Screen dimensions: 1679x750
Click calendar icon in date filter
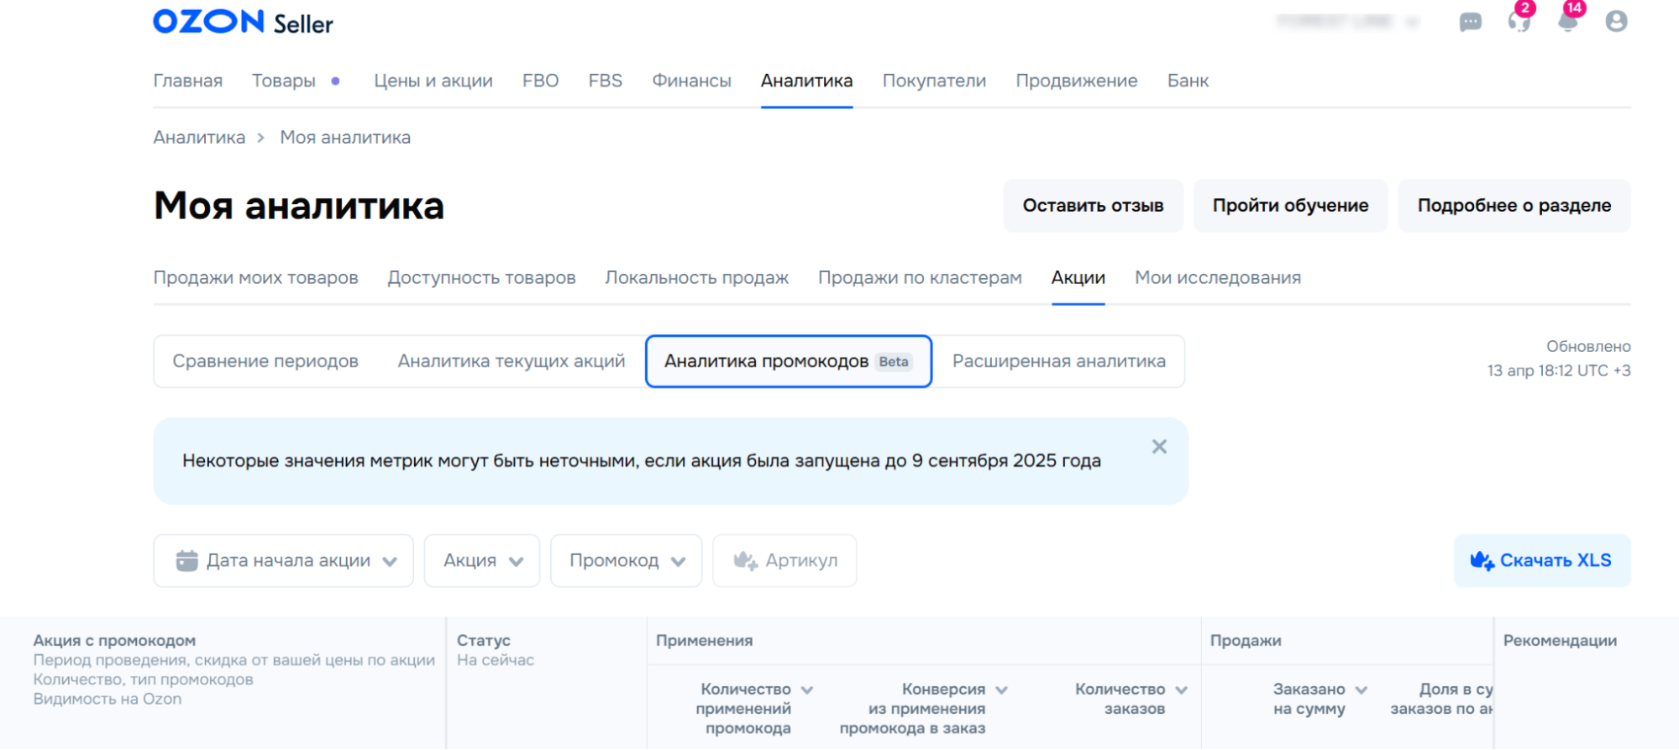coord(186,560)
